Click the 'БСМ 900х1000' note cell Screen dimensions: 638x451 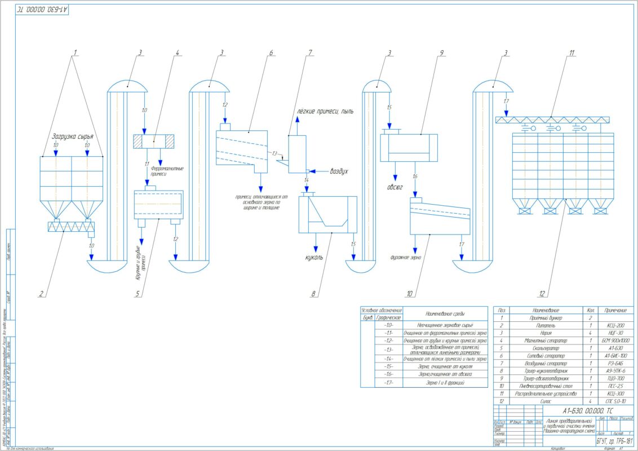pos(616,341)
